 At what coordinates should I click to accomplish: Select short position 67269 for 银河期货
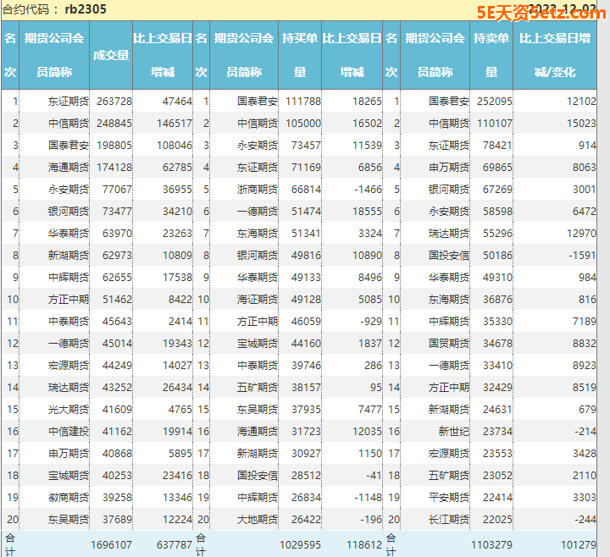(497, 190)
